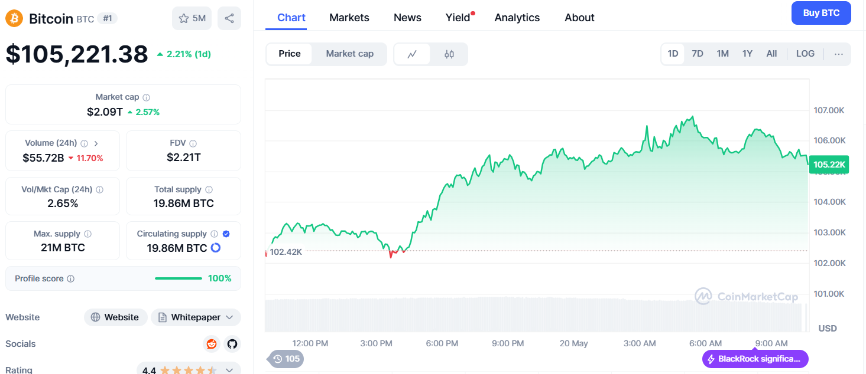Select the Market cap chart toggle
The width and height of the screenshot is (866, 374).
[350, 54]
